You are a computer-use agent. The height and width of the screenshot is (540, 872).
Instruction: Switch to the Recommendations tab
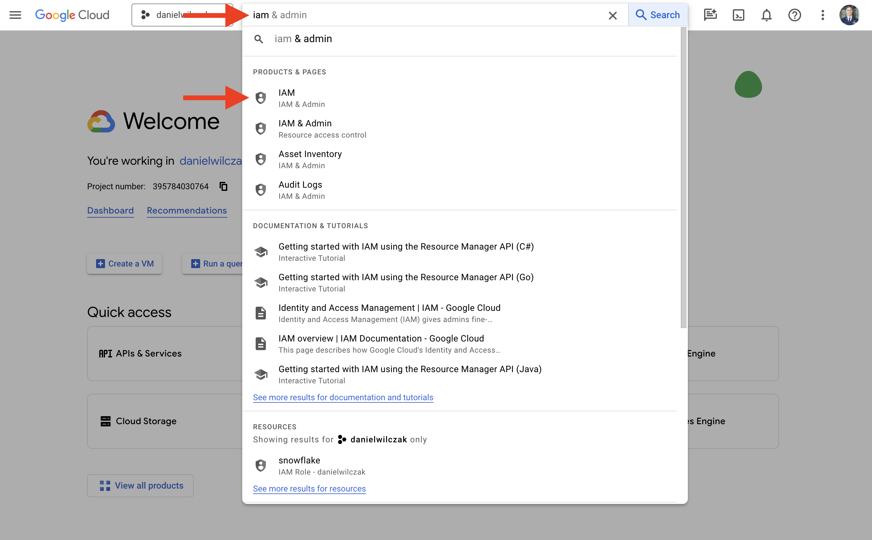187,211
